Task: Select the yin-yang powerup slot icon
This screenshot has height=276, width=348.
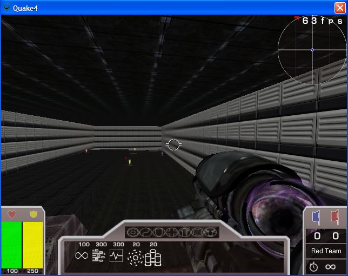Action: pyautogui.click(x=145, y=233)
